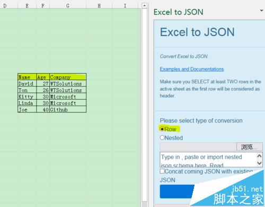265x207 pixels.
Task: Select column I header
Action: click(125, 6)
